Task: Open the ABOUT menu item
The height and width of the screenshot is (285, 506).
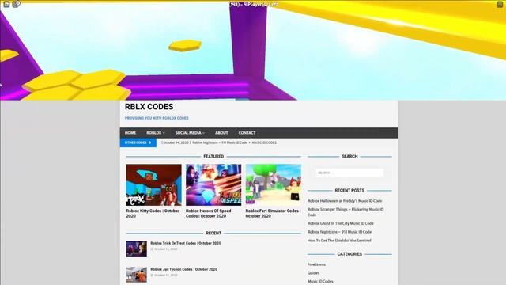Action: pyautogui.click(x=221, y=133)
